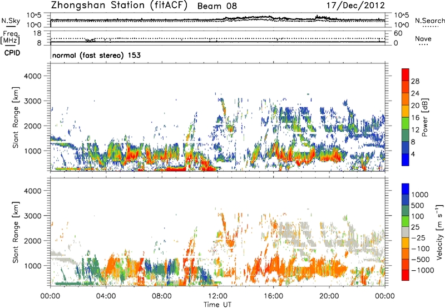Viewport: 445px width, 308px height.
Task: Click the '500' Velocity colorbar value
Action: [x=418, y=205]
